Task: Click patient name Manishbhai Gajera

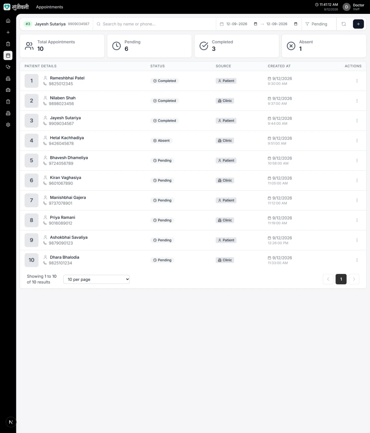Action: coord(68,198)
